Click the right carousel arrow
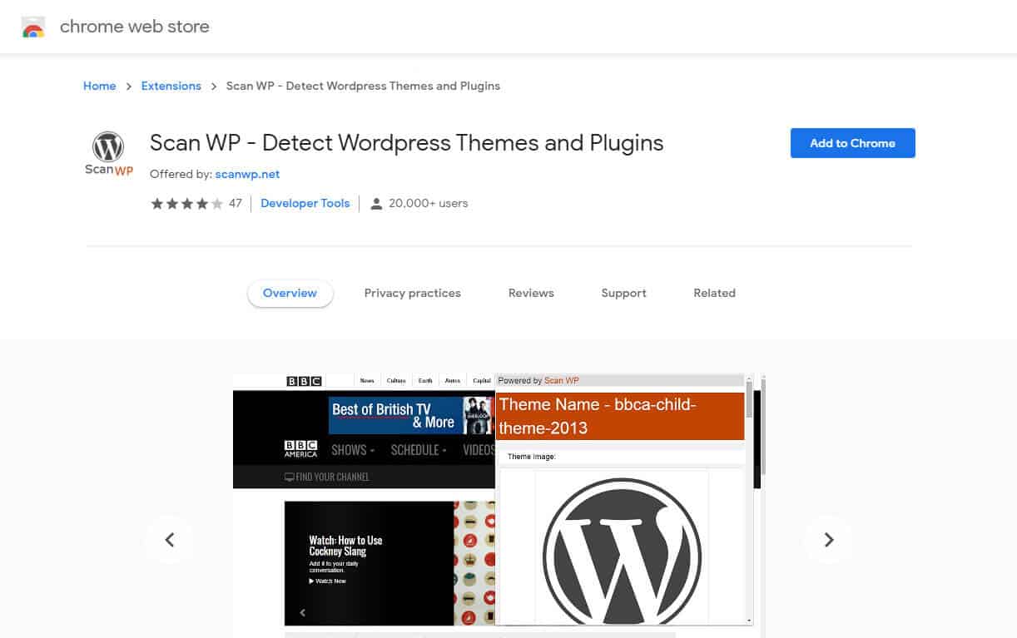 pos(828,540)
